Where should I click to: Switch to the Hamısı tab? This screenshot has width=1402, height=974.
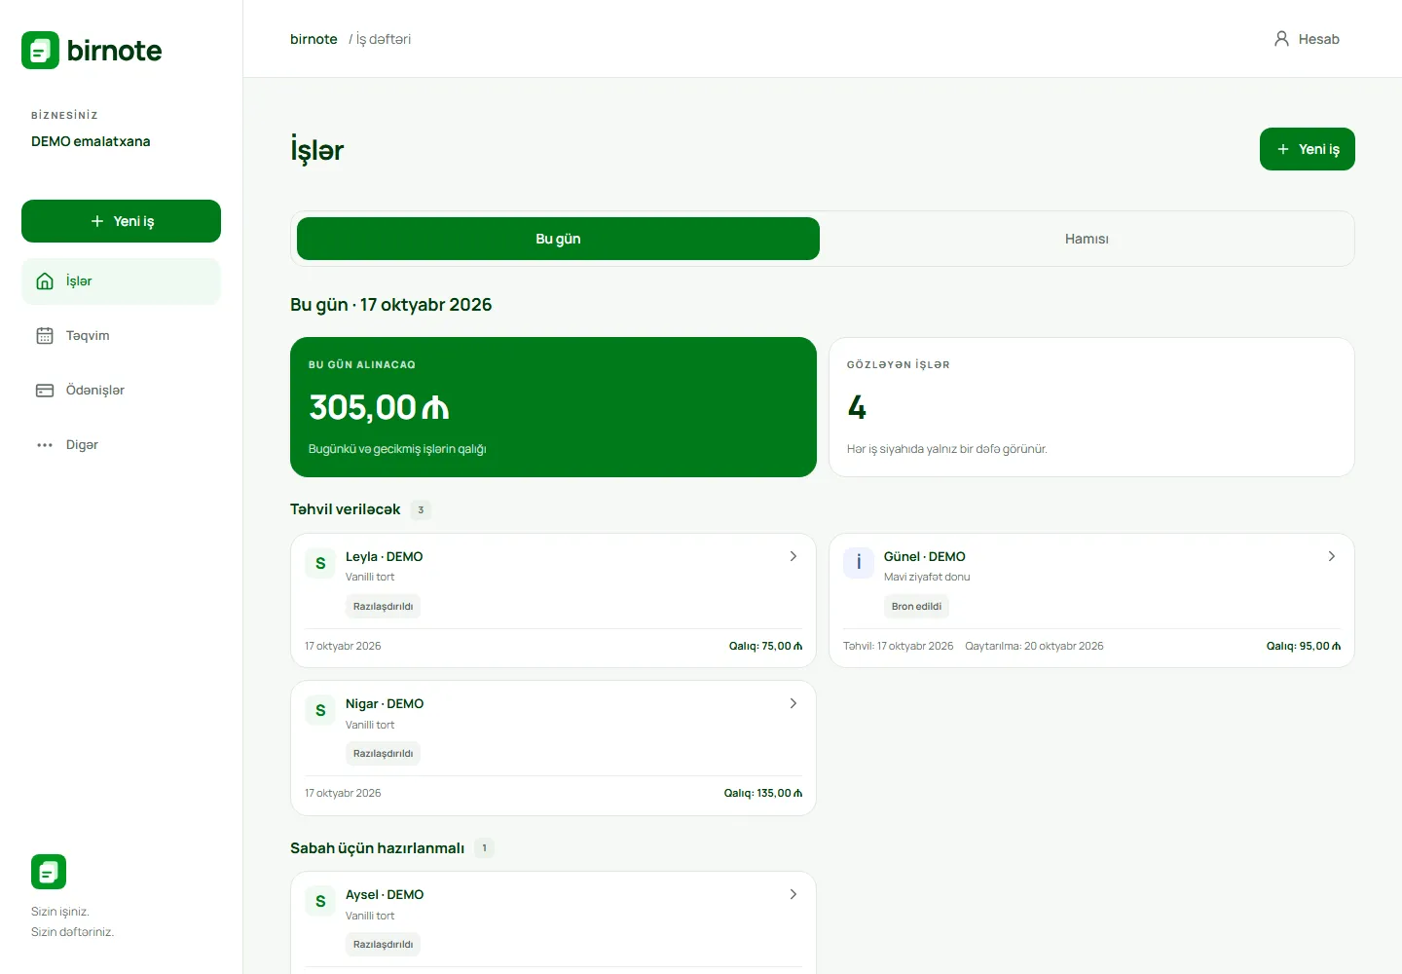click(1087, 239)
